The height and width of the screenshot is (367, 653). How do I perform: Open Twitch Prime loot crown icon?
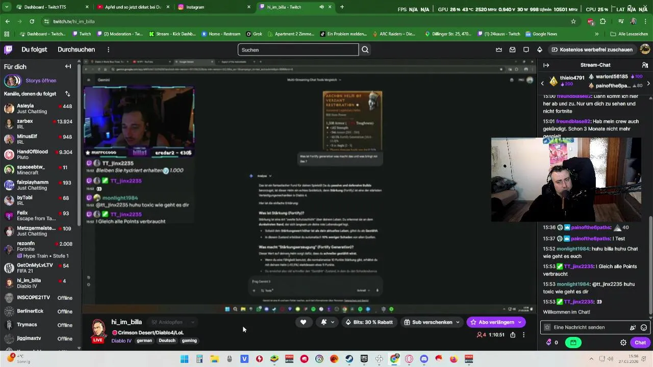499,49
